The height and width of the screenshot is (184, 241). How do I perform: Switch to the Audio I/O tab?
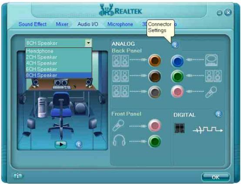tap(88, 24)
